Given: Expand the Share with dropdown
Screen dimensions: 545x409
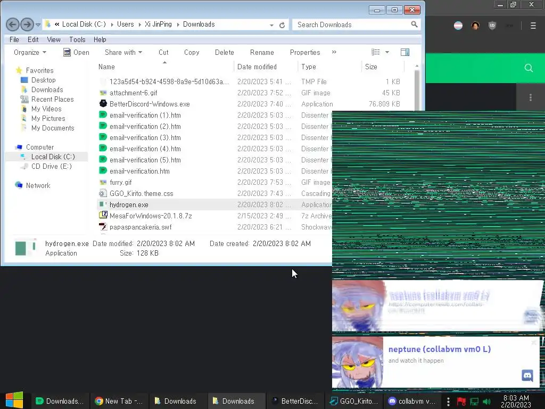Looking at the screenshot, I should coord(123,53).
